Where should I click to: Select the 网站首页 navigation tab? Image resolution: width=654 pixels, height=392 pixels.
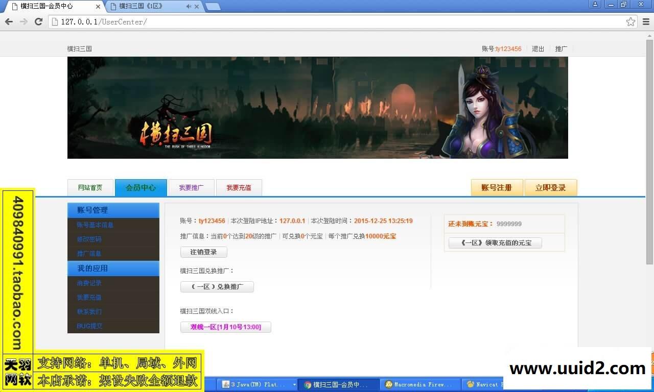pyautogui.click(x=90, y=187)
